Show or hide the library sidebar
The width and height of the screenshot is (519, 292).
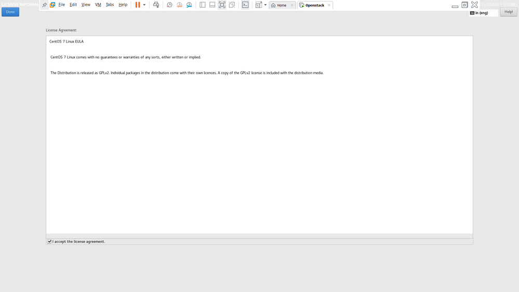[203, 5]
